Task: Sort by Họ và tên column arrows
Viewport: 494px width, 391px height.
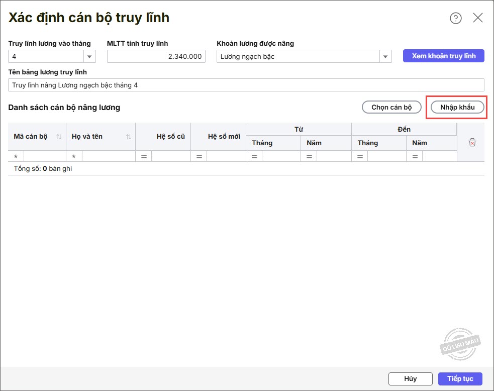Action: [x=128, y=137]
